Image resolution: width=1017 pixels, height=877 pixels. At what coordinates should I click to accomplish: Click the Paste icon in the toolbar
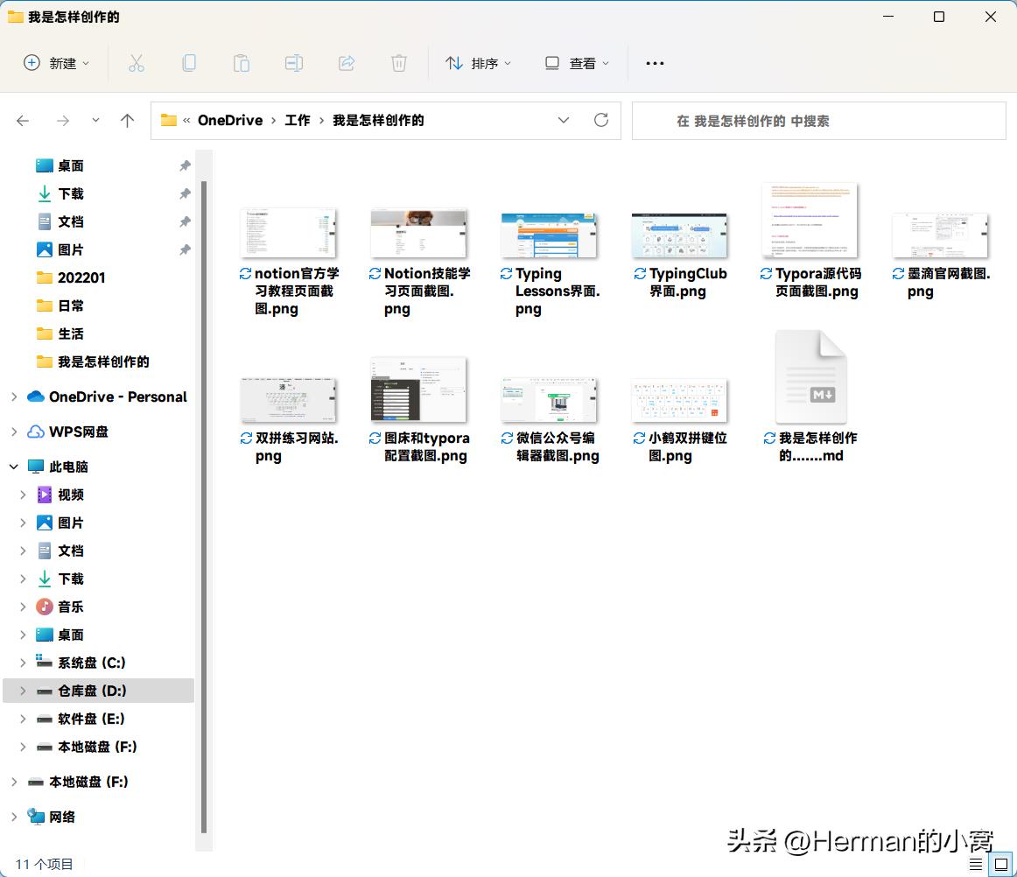[x=242, y=62]
